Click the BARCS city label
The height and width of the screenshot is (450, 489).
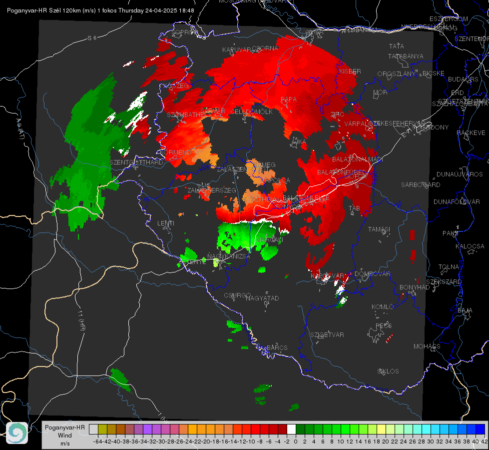(x=277, y=348)
